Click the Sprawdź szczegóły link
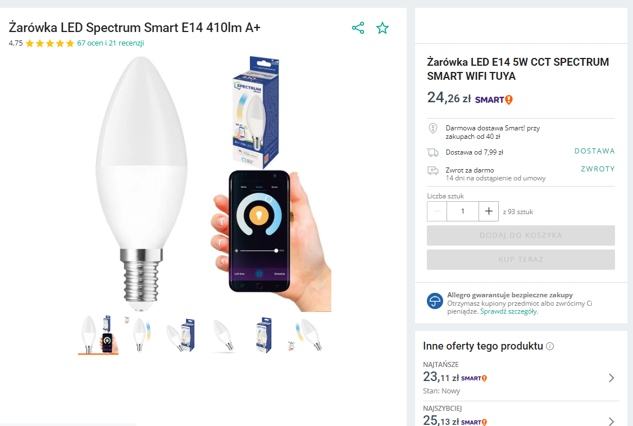 [508, 311]
